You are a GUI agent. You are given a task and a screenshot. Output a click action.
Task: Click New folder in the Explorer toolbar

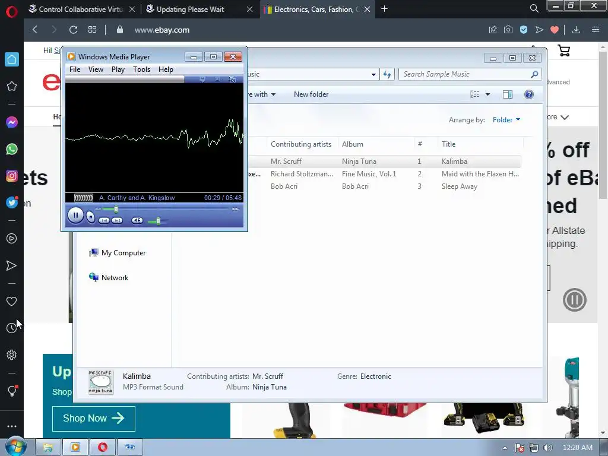coord(311,94)
